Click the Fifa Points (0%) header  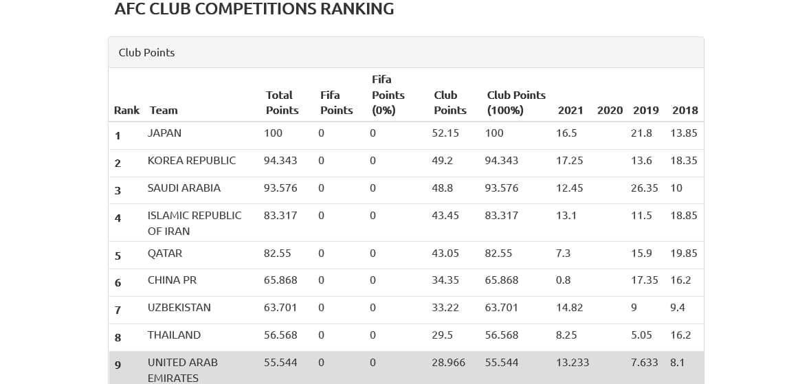pos(388,95)
